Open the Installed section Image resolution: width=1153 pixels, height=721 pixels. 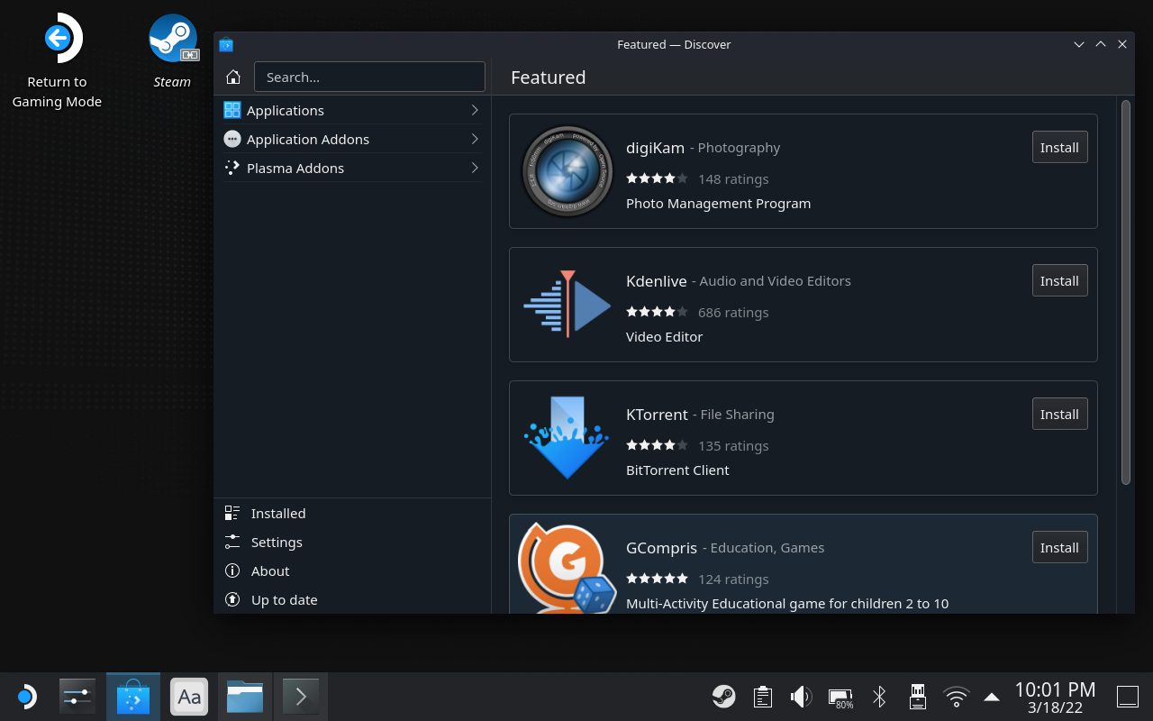[x=352, y=513]
